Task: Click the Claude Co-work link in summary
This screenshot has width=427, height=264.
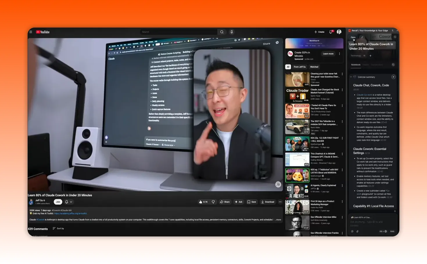Action: [x=364, y=95]
